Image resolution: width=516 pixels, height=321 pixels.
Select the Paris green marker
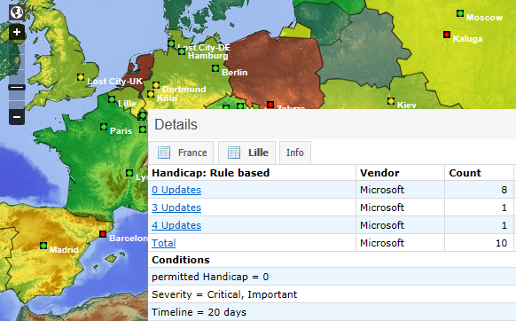coord(104,127)
